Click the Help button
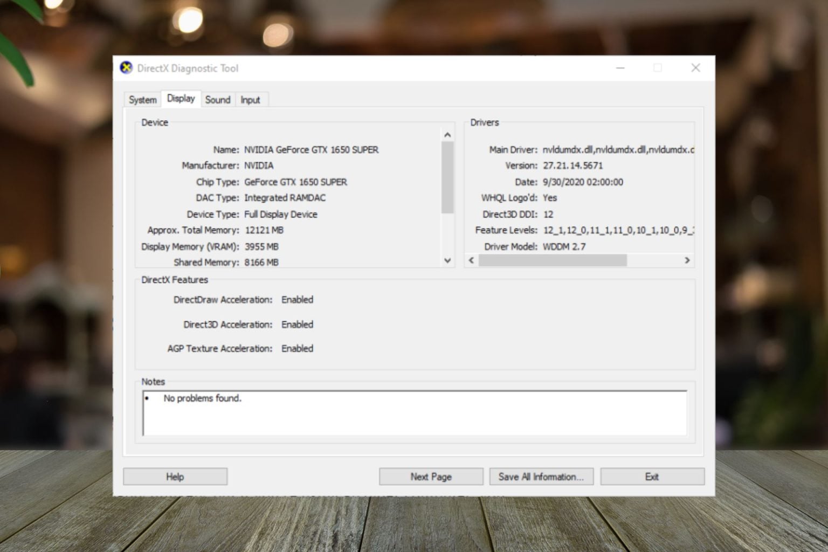Viewport: 828px width, 552px height. 175,476
